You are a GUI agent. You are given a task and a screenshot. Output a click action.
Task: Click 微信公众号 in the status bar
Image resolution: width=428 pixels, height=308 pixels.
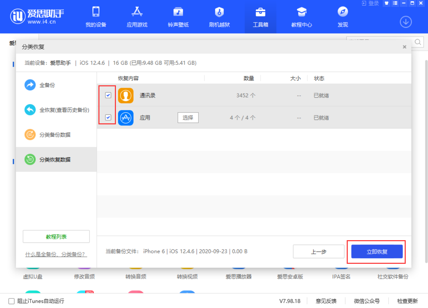(x=367, y=301)
